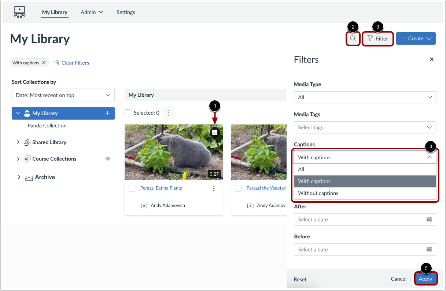Check the Perazzi the Vegetarian checkbox
Image resolution: width=446 pixels, height=291 pixels.
click(238, 188)
